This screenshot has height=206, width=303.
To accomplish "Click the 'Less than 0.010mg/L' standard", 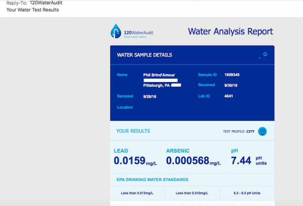I will (x=192, y=193).
